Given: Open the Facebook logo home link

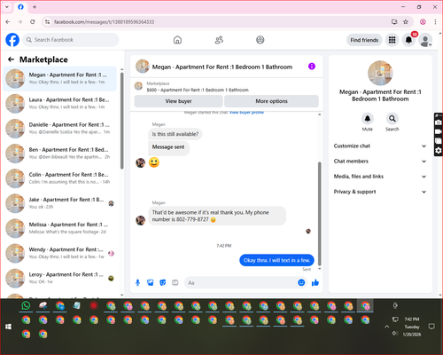Looking at the screenshot, I should coord(12,40).
